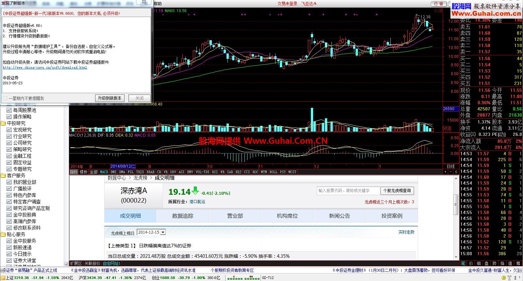Open 港口航运 industry link
Viewport: 523px width, 281px height.
(x=197, y=202)
